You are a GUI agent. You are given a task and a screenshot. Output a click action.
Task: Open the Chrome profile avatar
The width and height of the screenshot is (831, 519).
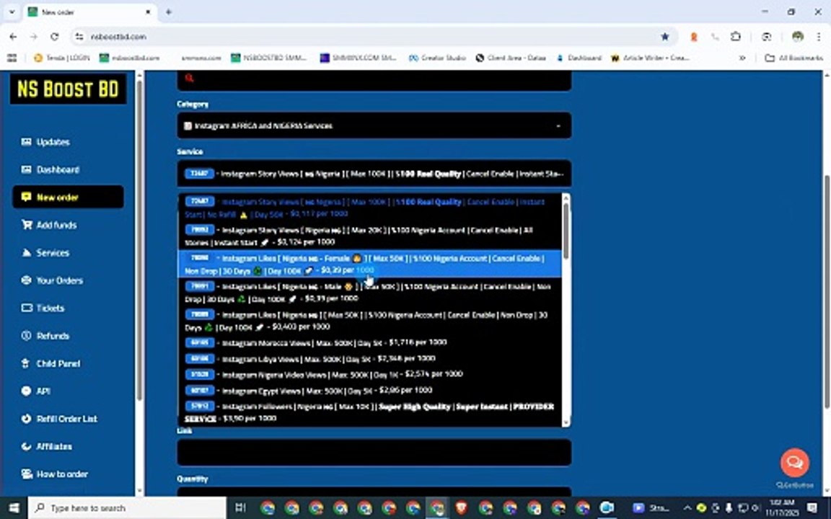[798, 37]
